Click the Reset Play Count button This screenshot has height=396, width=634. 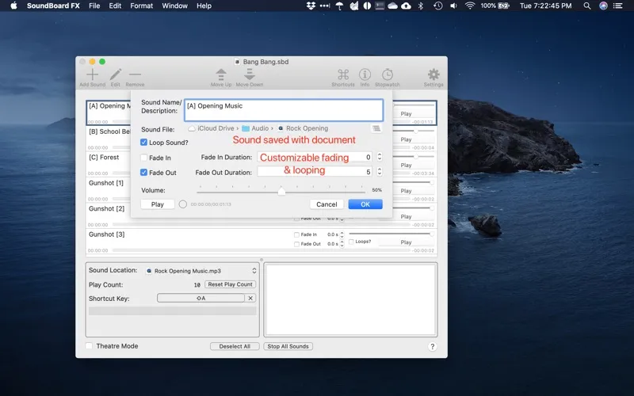click(x=230, y=284)
